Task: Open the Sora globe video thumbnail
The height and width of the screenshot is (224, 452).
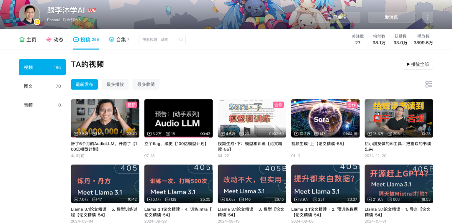Action: coord(326,118)
